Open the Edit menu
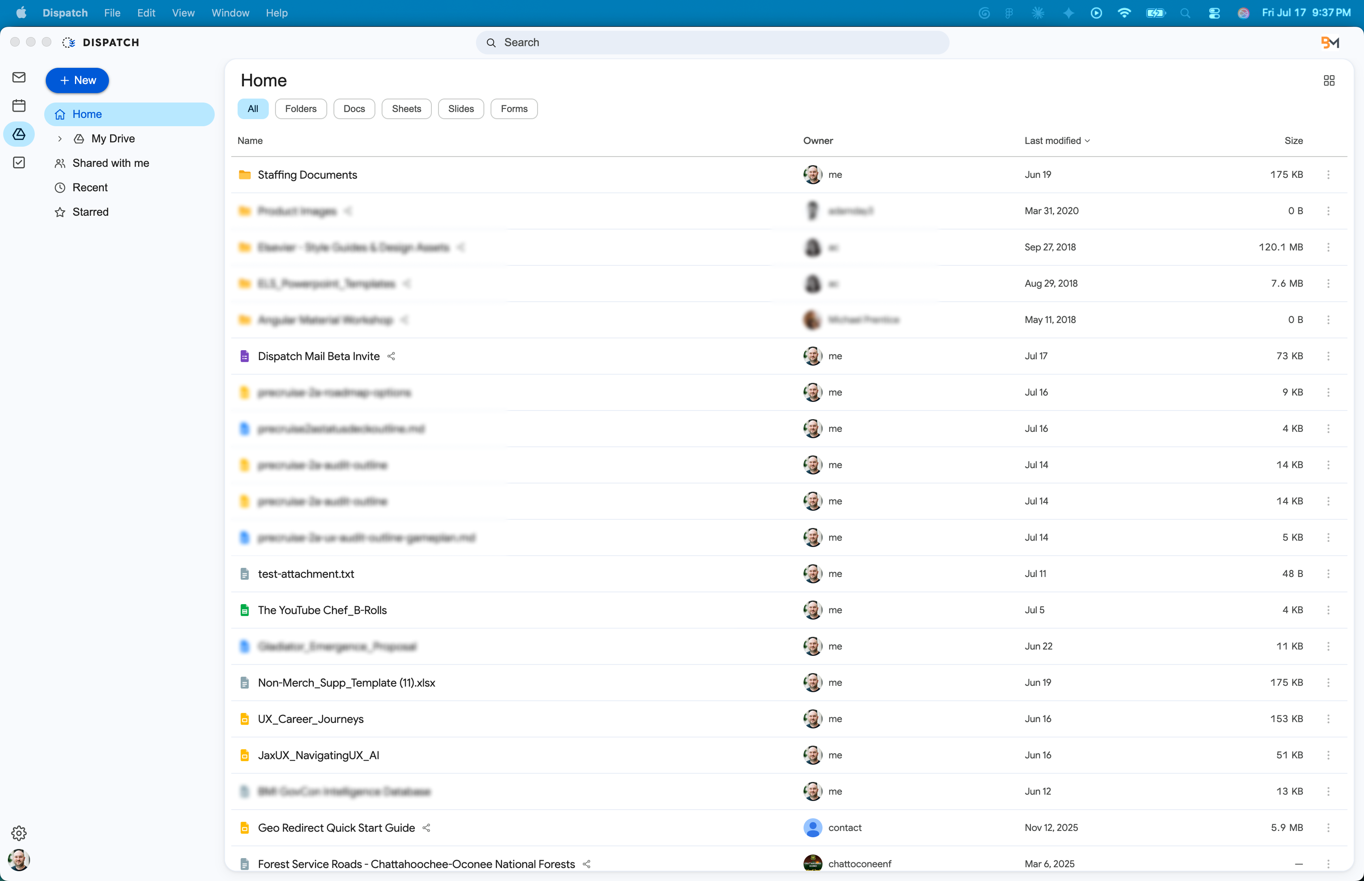The image size is (1364, 881). pos(146,13)
